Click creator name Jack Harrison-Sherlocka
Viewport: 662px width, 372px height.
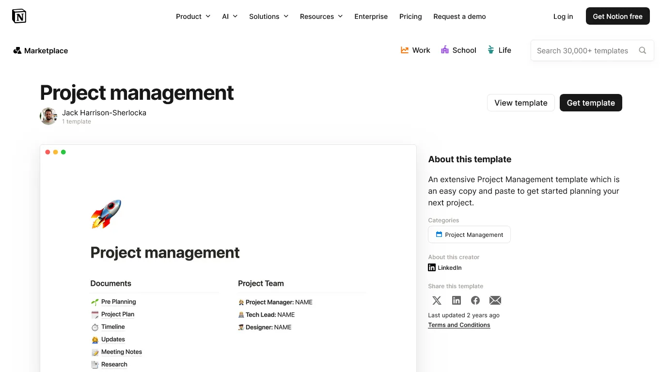coord(104,112)
